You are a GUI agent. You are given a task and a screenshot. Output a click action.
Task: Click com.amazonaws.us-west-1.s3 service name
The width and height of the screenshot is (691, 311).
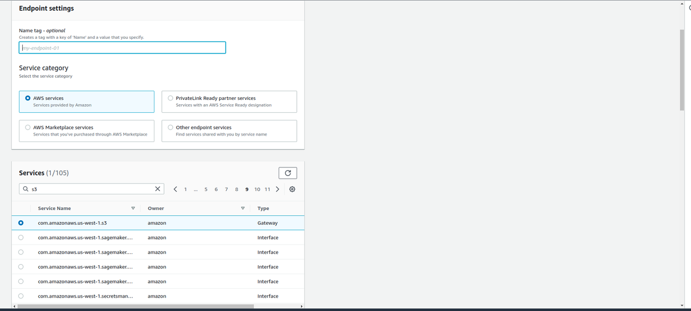pos(72,223)
